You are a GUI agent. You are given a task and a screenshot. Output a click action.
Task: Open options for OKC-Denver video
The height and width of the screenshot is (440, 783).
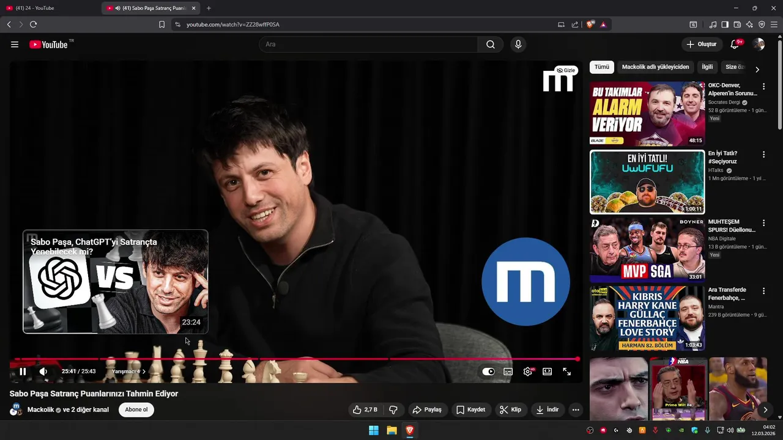[763, 87]
